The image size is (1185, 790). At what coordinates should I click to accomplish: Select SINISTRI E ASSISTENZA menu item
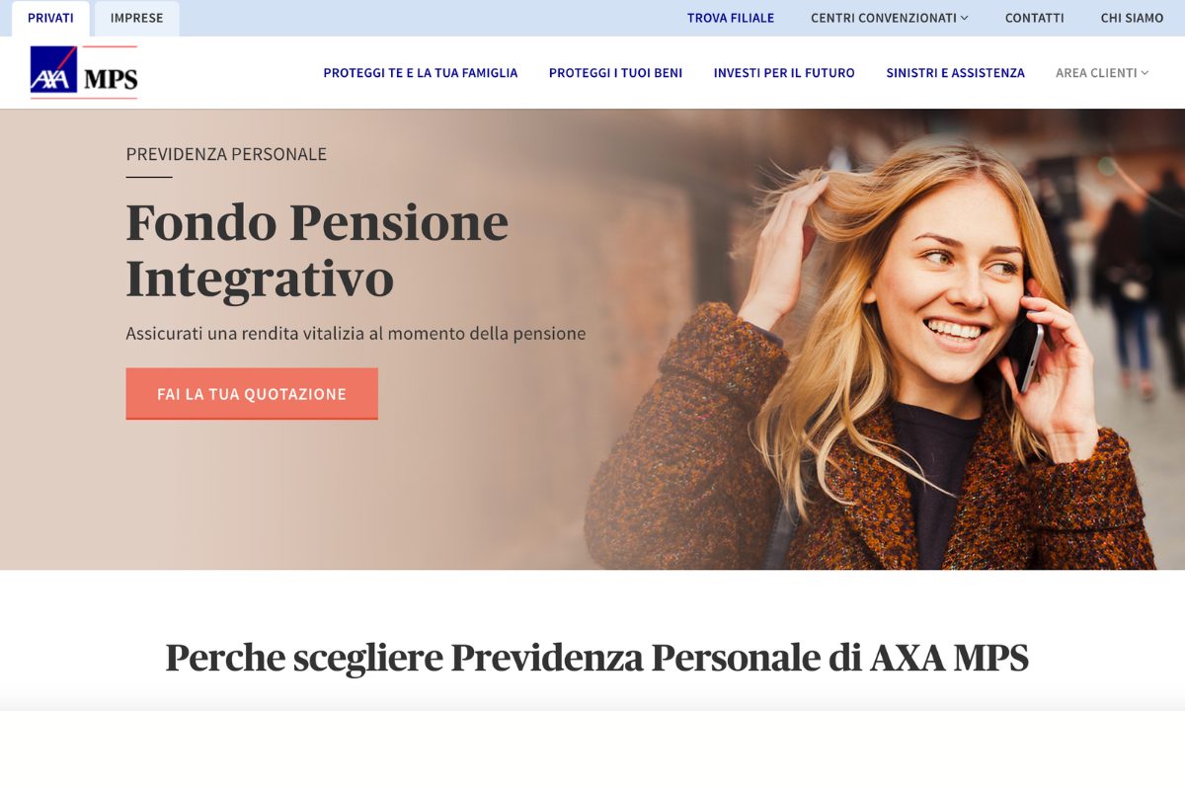pyautogui.click(x=955, y=73)
